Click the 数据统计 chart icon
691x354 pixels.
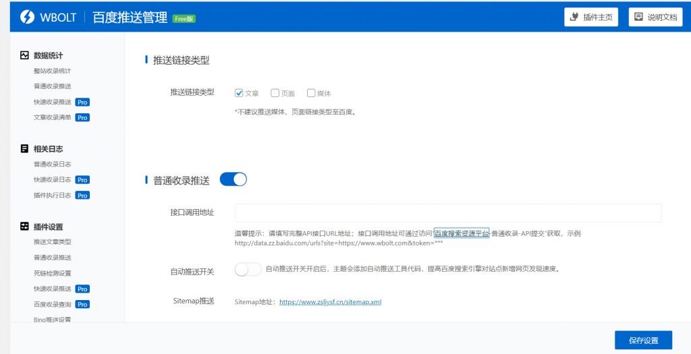(24, 55)
